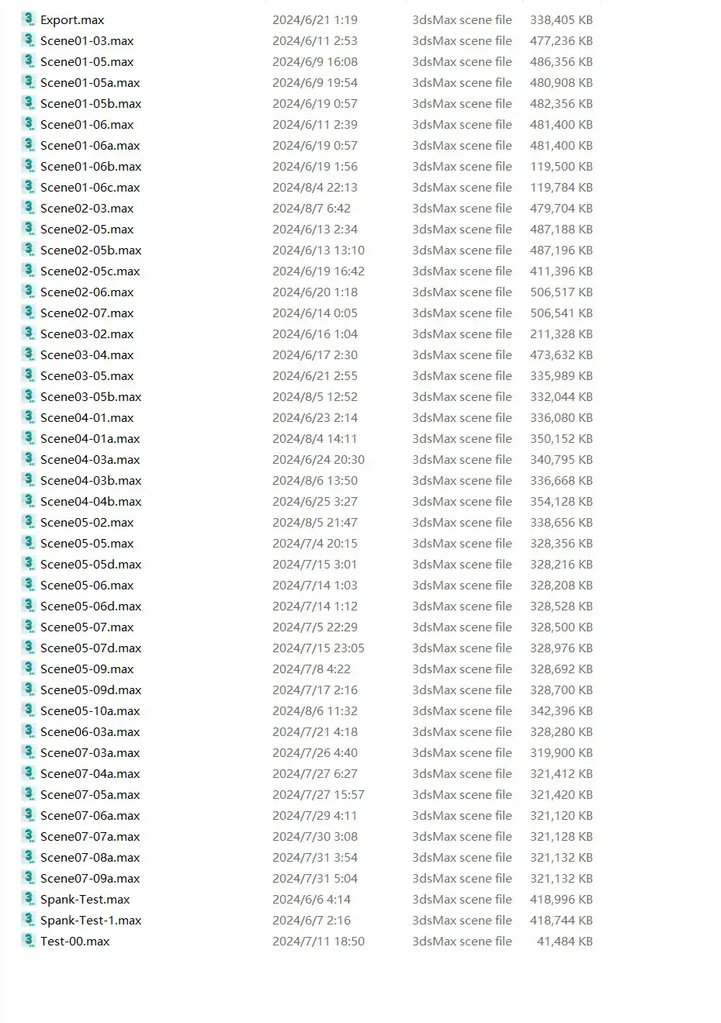Click the date 2024/8/4 22:13
Image resolution: width=721 pixels, height=1023 pixels.
[315, 187]
